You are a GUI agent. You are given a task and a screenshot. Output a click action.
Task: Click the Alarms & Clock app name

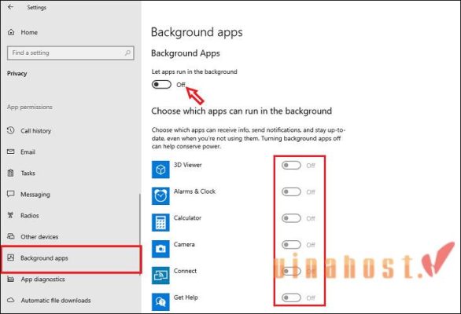(194, 192)
